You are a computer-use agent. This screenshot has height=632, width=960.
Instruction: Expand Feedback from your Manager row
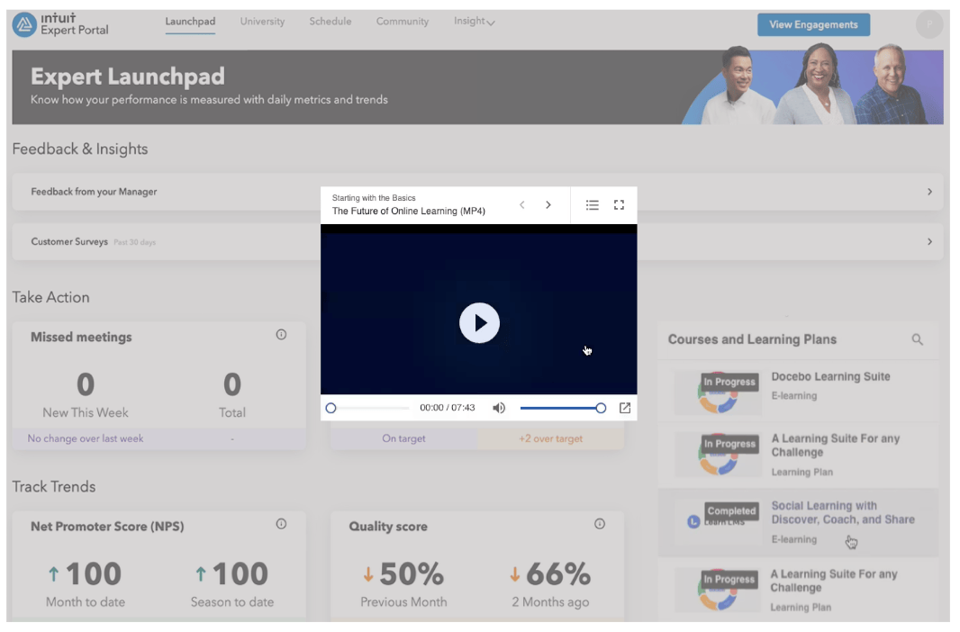(x=929, y=192)
